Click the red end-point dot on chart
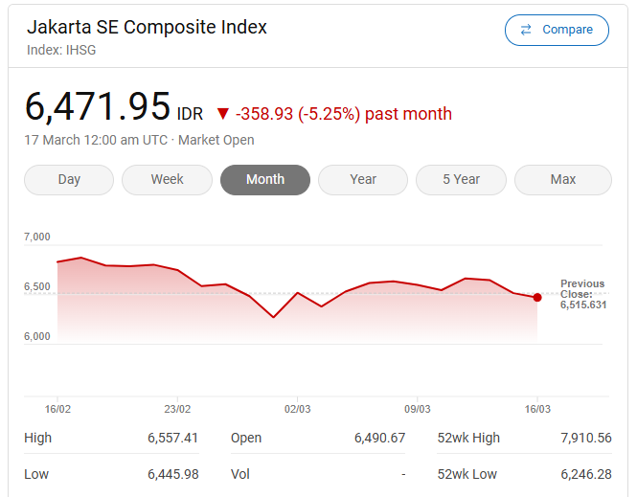 537,298
